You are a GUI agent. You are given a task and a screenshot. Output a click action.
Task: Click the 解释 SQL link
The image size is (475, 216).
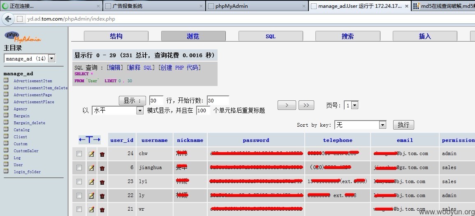141,67
